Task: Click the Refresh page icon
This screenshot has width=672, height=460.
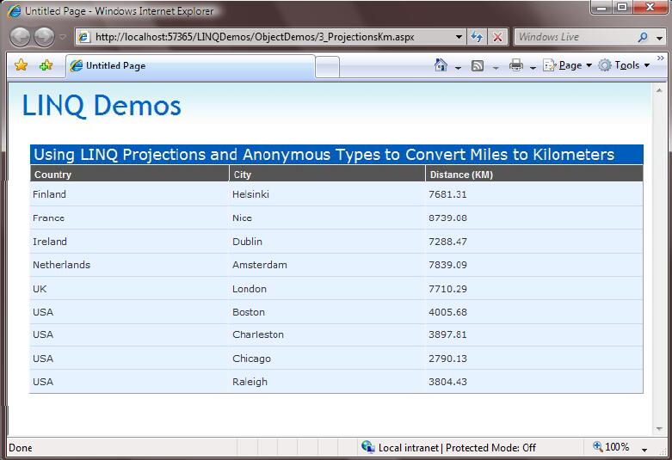Action: pyautogui.click(x=477, y=37)
